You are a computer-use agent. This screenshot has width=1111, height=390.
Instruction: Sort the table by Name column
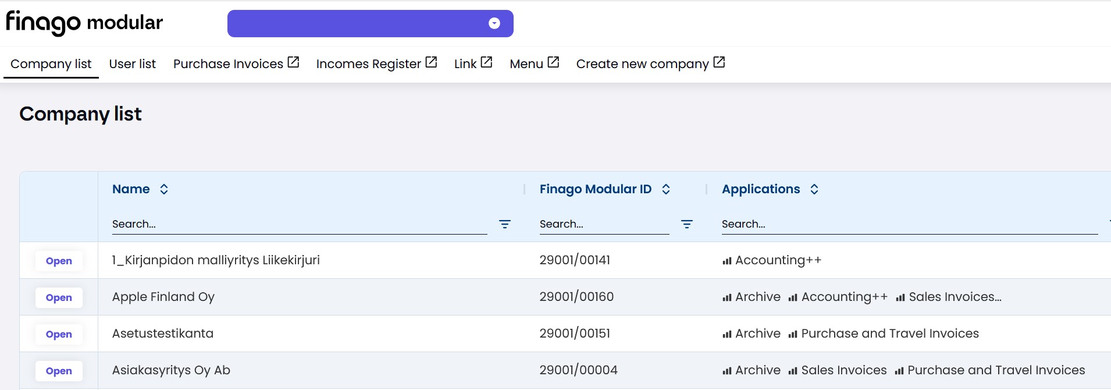pos(164,189)
